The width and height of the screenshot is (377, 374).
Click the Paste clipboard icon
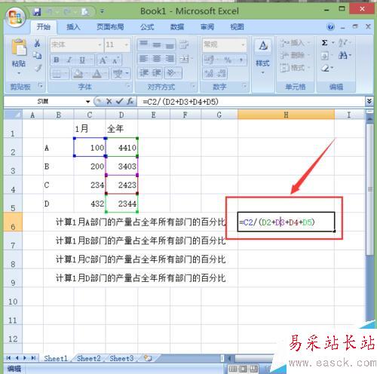[19, 48]
